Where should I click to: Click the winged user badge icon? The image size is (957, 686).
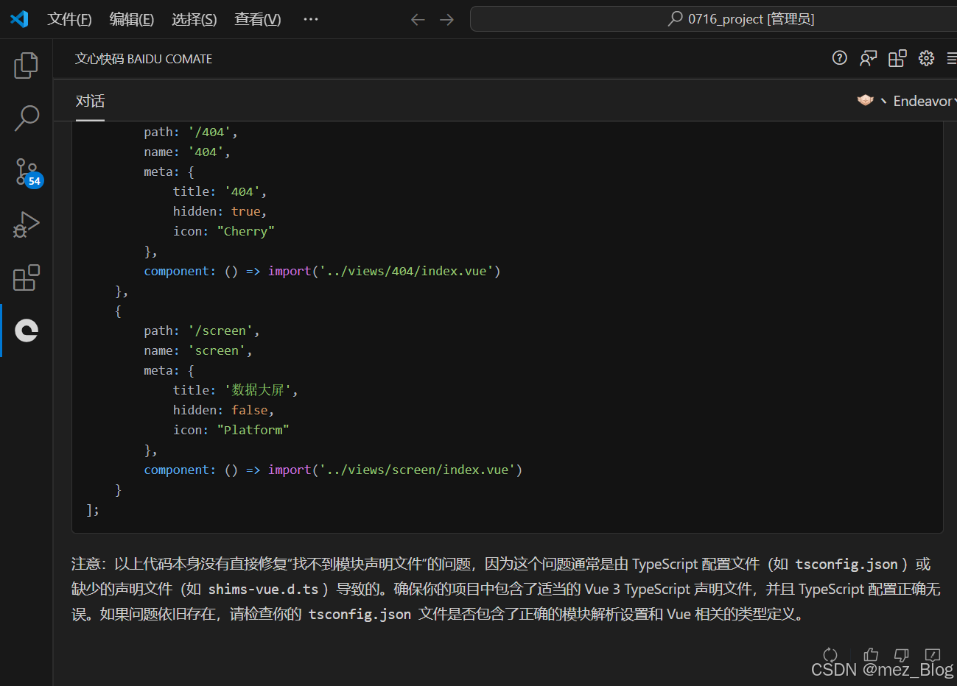pyautogui.click(x=866, y=100)
